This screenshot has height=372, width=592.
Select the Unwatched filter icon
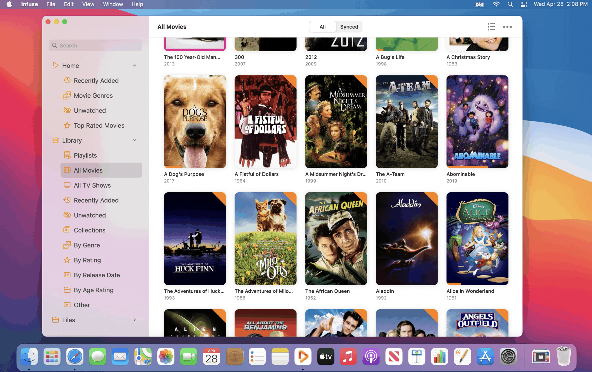[67, 215]
